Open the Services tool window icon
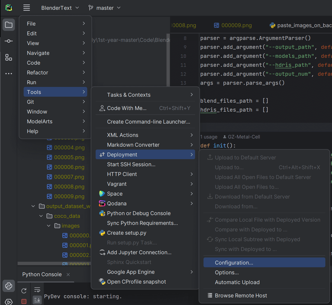Viewport: 332px width, 305px height. pos(9,301)
